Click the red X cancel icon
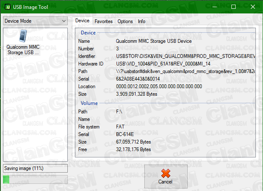 click(x=165, y=173)
